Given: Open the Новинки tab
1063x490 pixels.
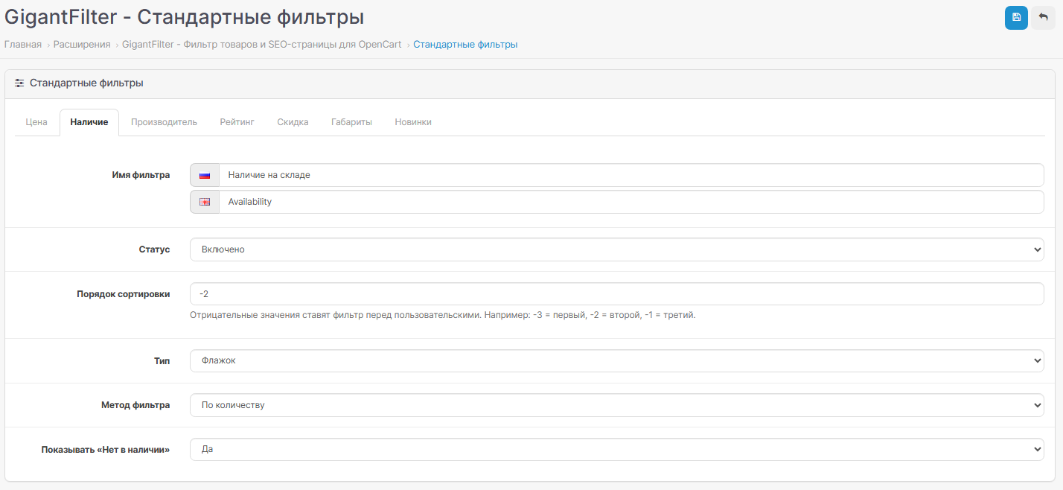Looking at the screenshot, I should (413, 122).
